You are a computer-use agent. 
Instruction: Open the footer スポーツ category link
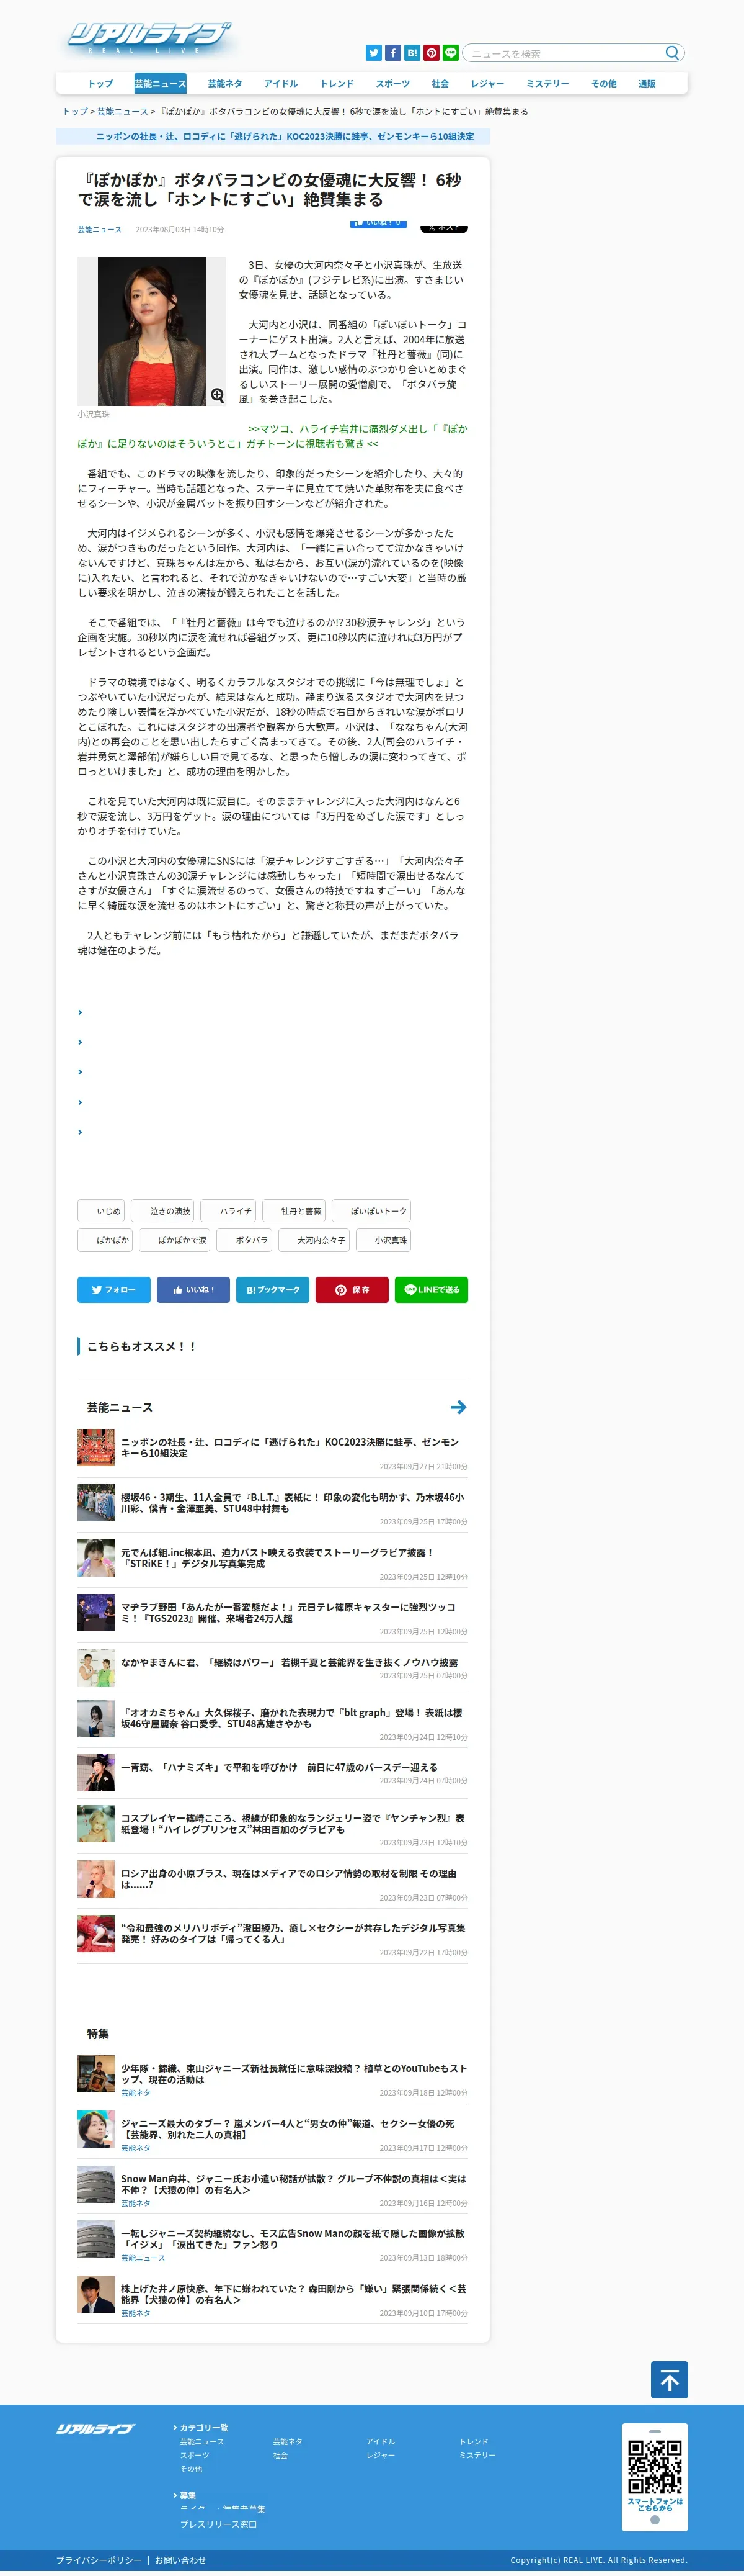pyautogui.click(x=195, y=2455)
